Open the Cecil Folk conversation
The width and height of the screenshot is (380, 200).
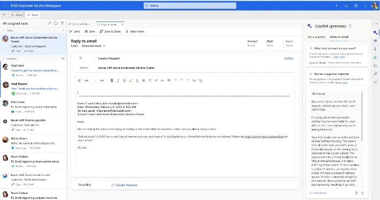click(x=34, y=71)
